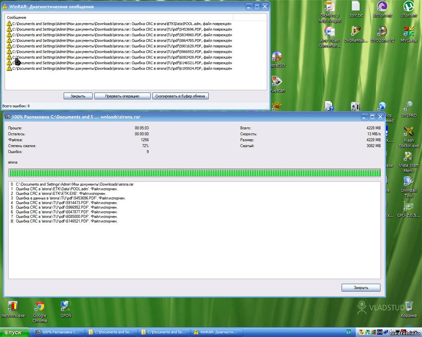The height and width of the screenshot is (337, 422).
Task: Click Закрыть in WinRAR diagnostic window
Action: pyautogui.click(x=78, y=96)
